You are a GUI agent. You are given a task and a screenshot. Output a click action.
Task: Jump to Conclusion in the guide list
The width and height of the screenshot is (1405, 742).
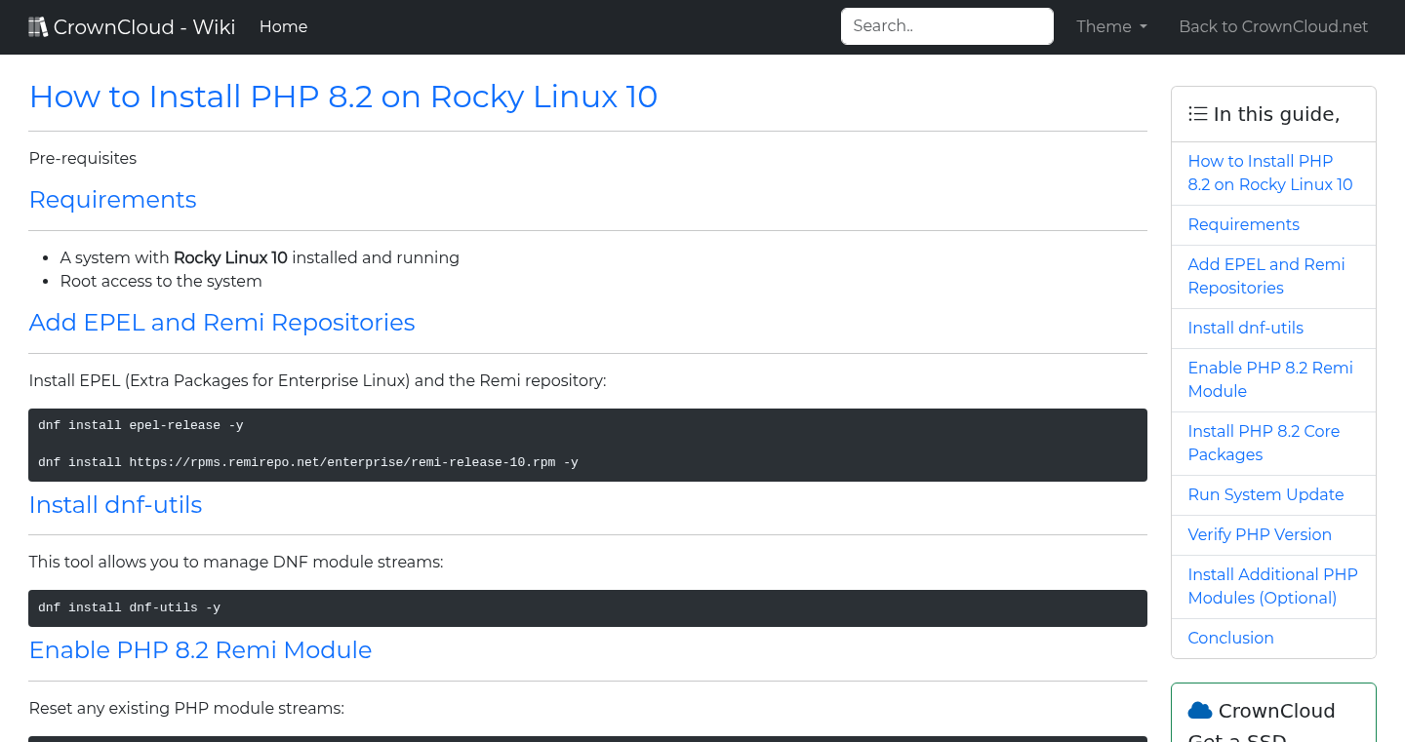pos(1230,638)
